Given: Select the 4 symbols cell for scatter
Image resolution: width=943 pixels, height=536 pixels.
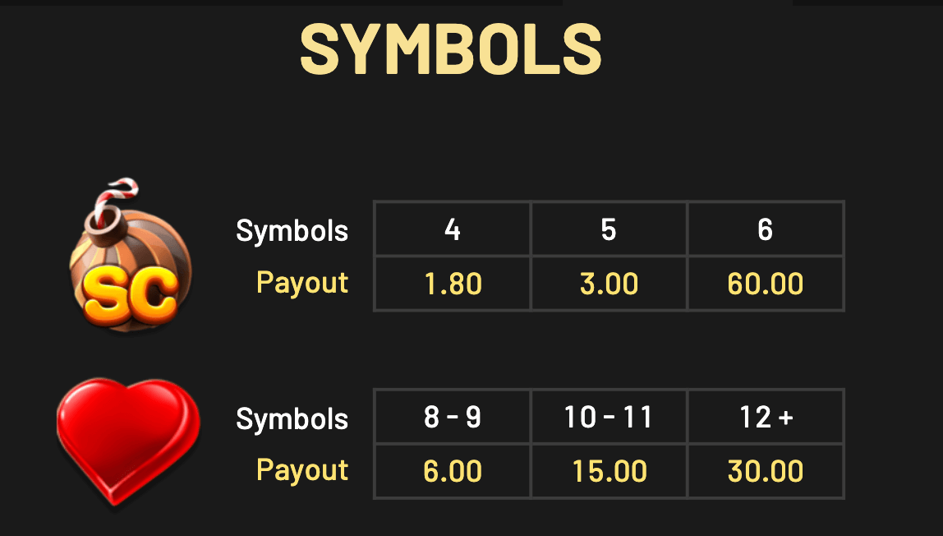Looking at the screenshot, I should click(x=453, y=229).
